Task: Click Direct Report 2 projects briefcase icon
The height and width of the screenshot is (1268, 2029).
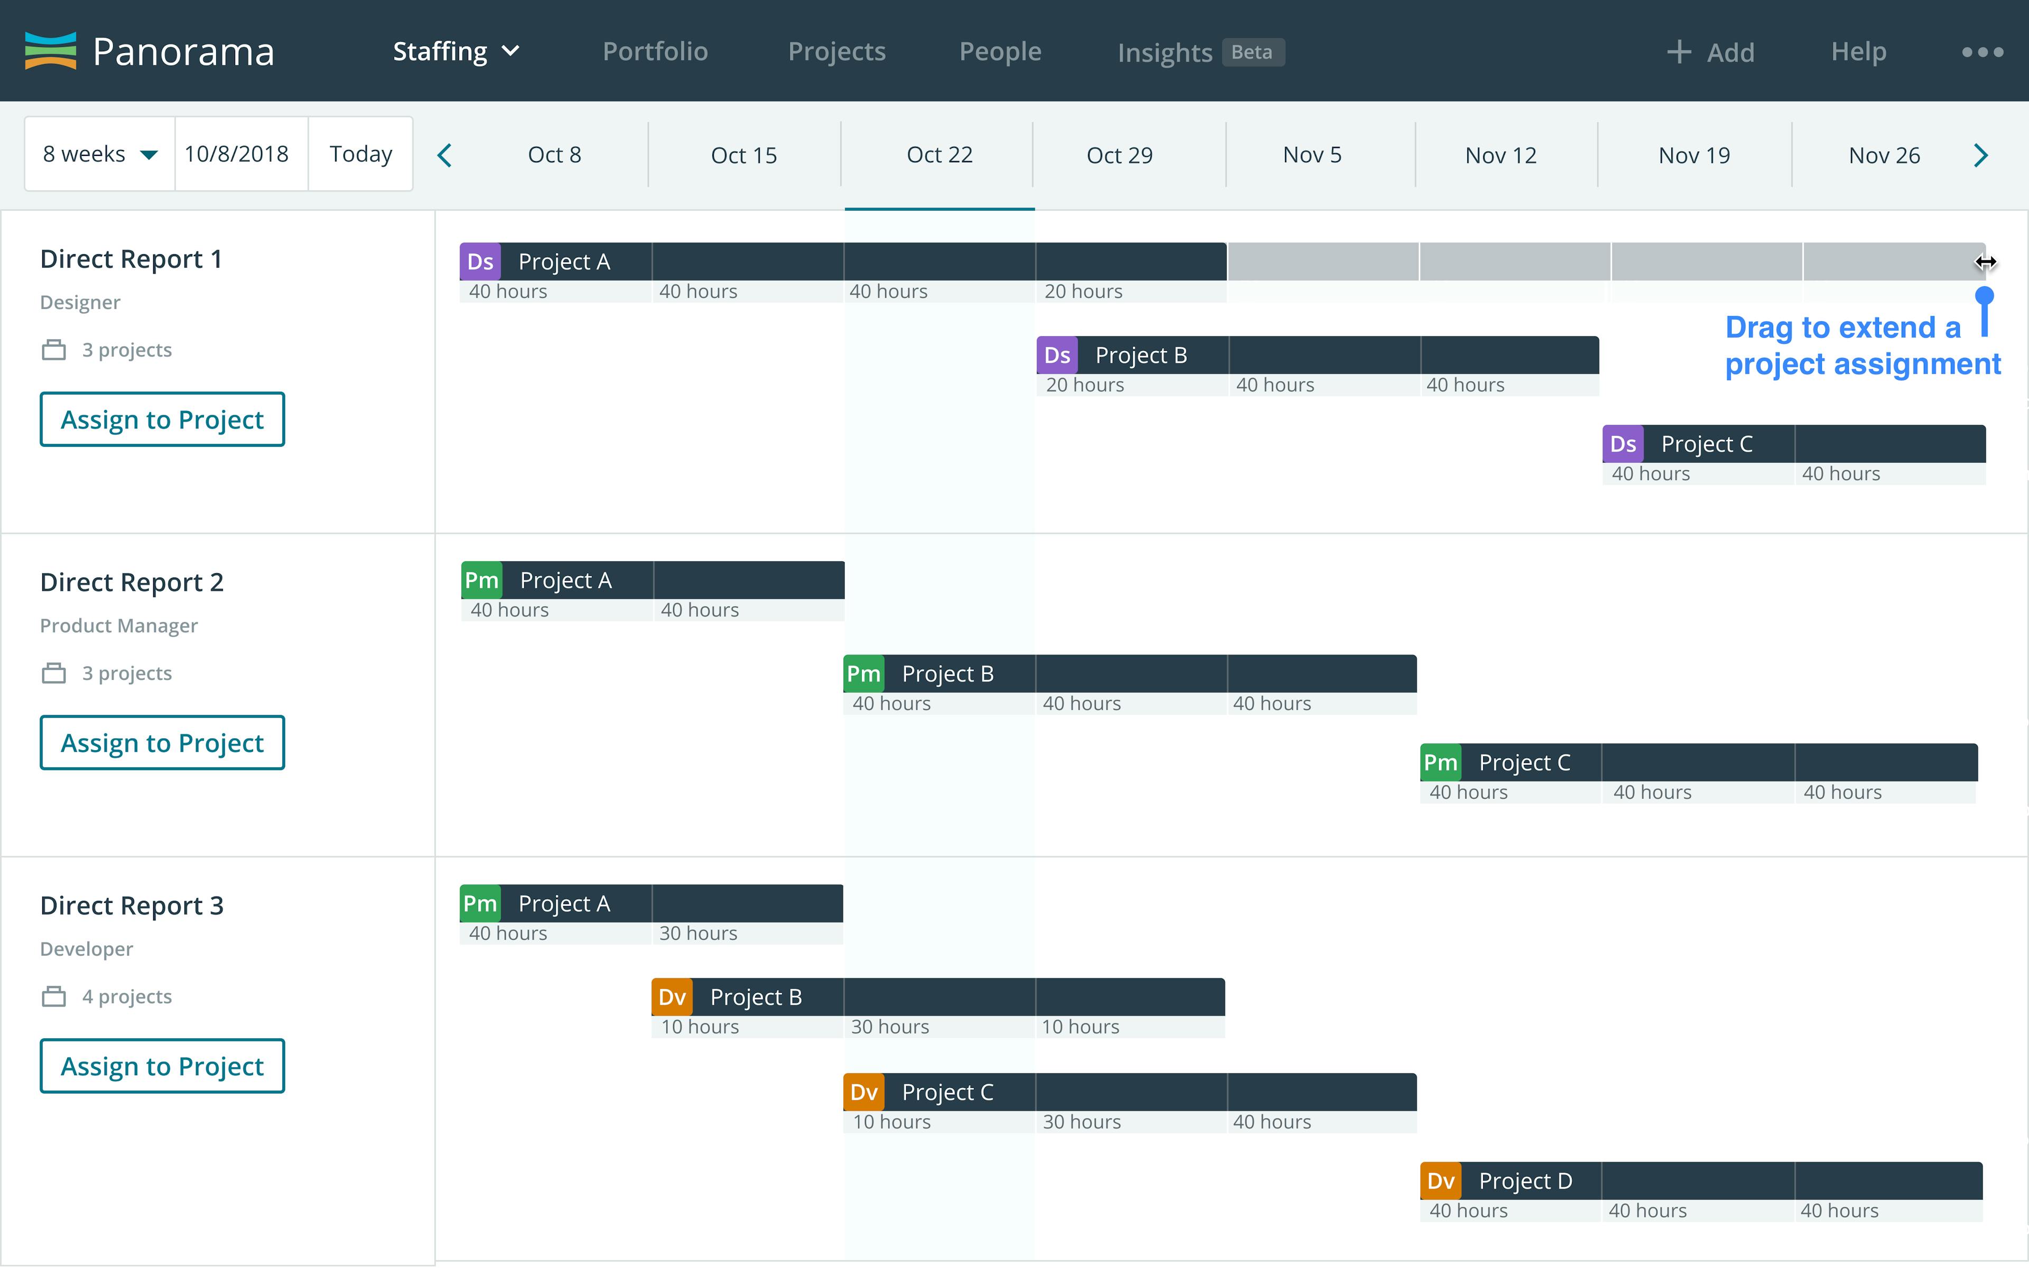Action: click(54, 673)
